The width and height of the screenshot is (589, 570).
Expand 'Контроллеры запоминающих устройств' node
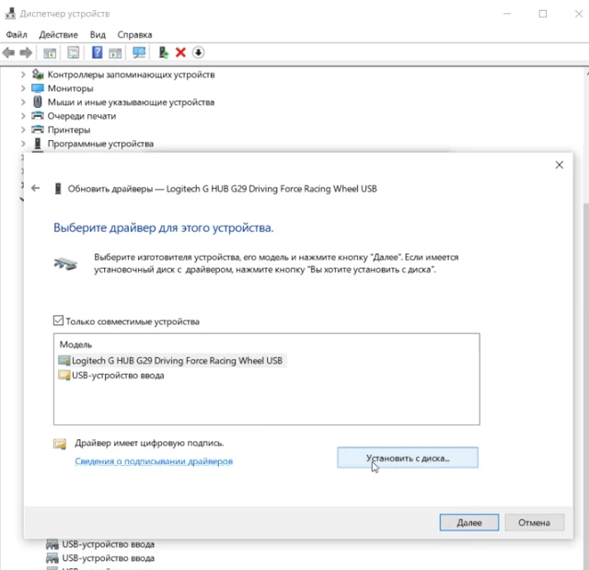[x=23, y=75]
